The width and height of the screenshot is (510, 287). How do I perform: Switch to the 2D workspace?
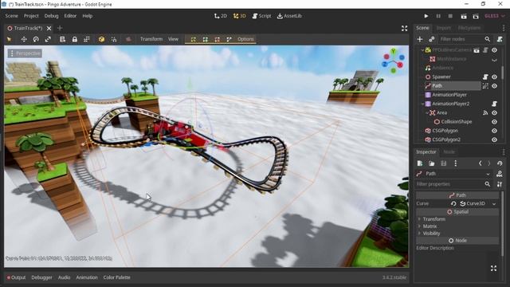(221, 16)
